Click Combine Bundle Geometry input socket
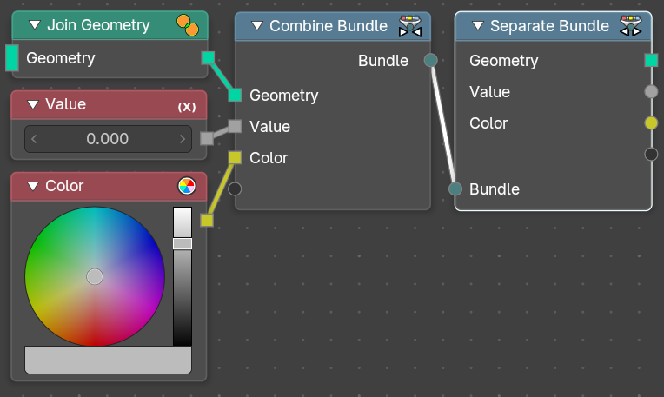Image resolution: width=664 pixels, height=397 pixels. pos(235,95)
